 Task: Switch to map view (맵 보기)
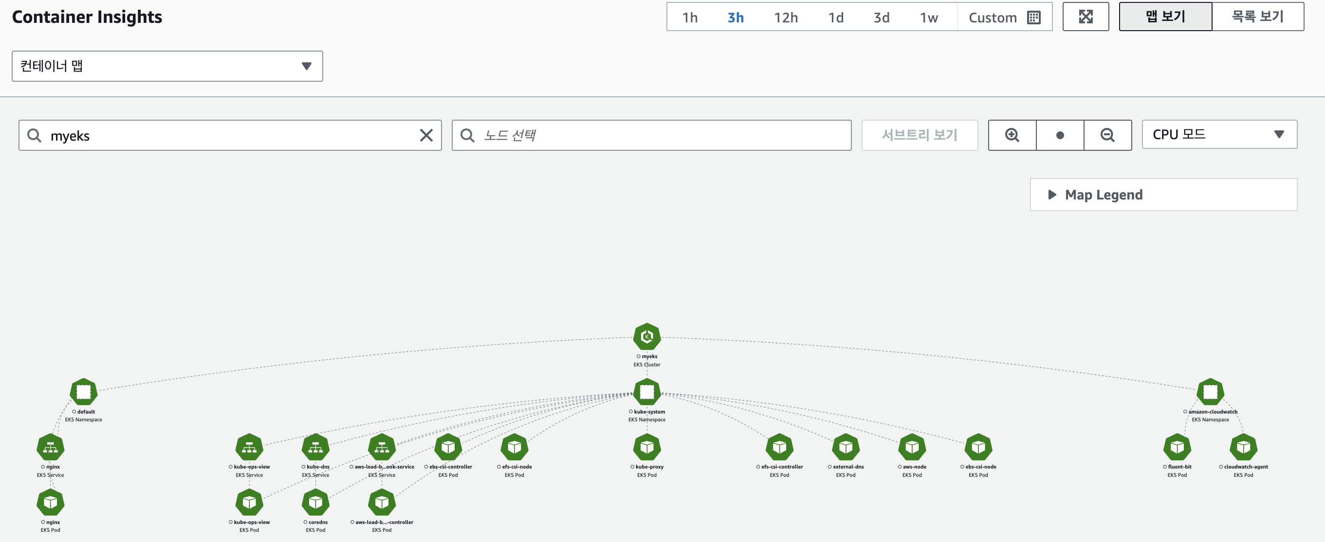pos(1165,17)
